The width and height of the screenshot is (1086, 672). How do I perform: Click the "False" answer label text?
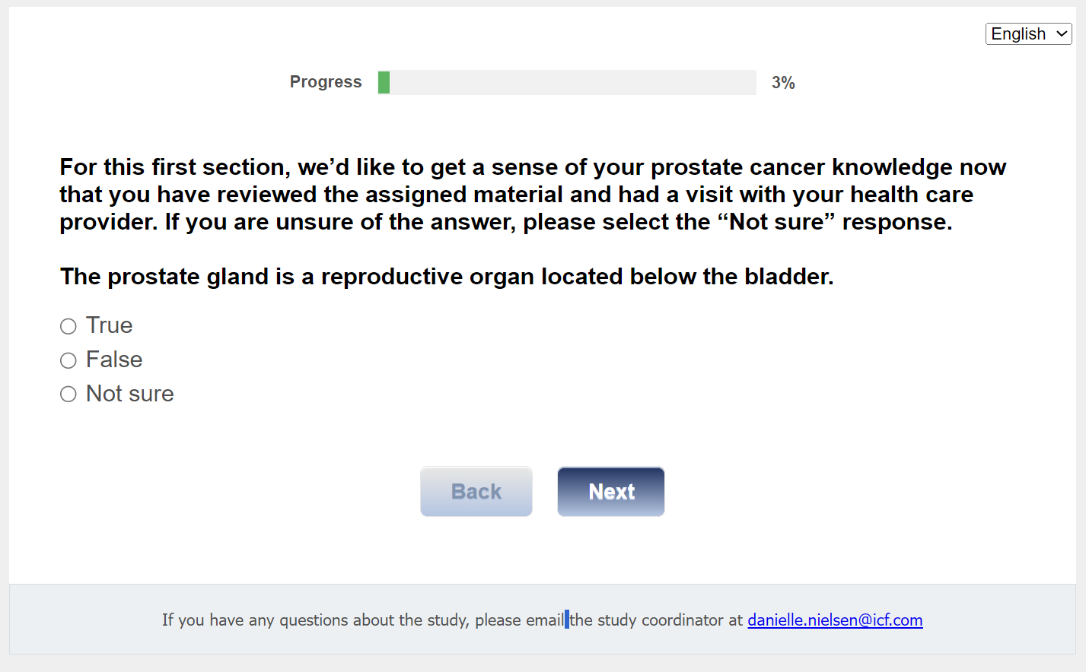114,360
